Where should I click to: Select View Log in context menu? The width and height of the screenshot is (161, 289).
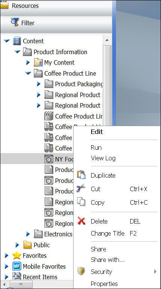point(103,158)
